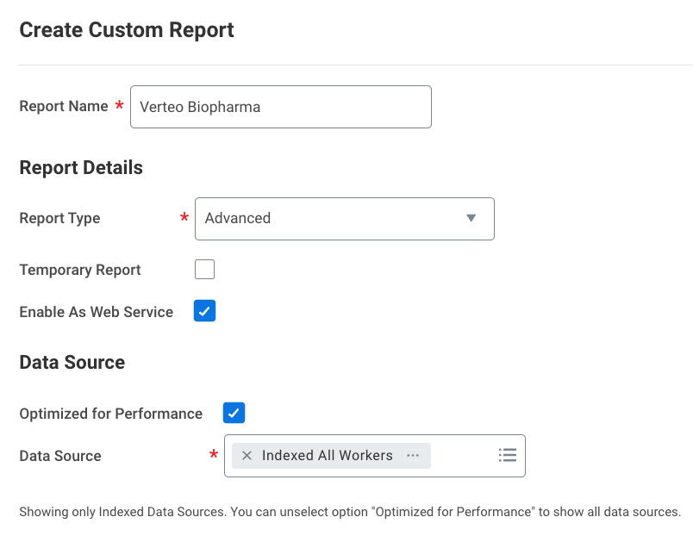Image resolution: width=693 pixels, height=542 pixels.
Task: Open the Data Source prompt list icon
Action: pyautogui.click(x=507, y=455)
